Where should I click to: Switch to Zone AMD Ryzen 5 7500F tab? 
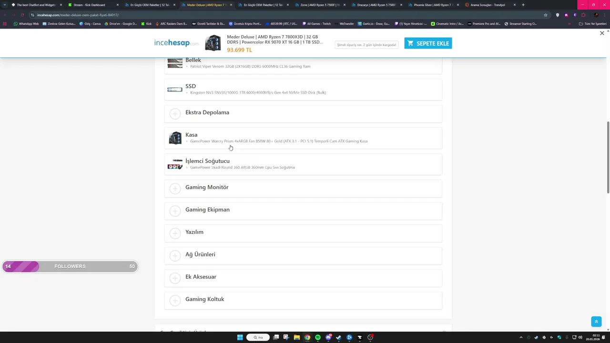(319, 5)
